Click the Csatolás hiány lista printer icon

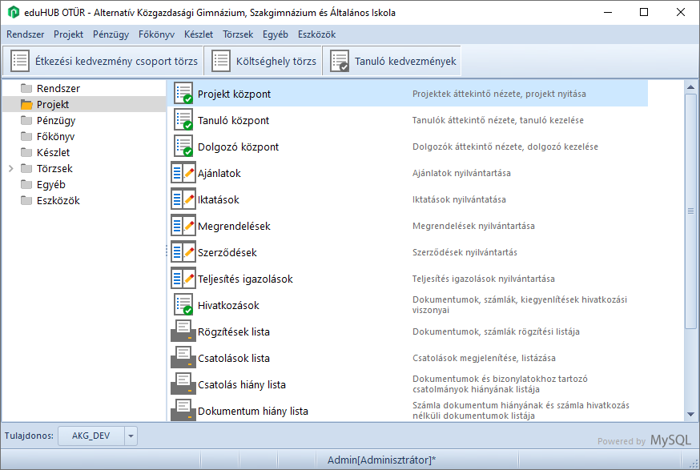coord(183,384)
